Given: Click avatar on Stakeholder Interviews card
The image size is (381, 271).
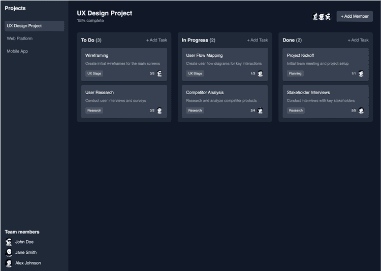Looking at the screenshot, I should (361, 110).
